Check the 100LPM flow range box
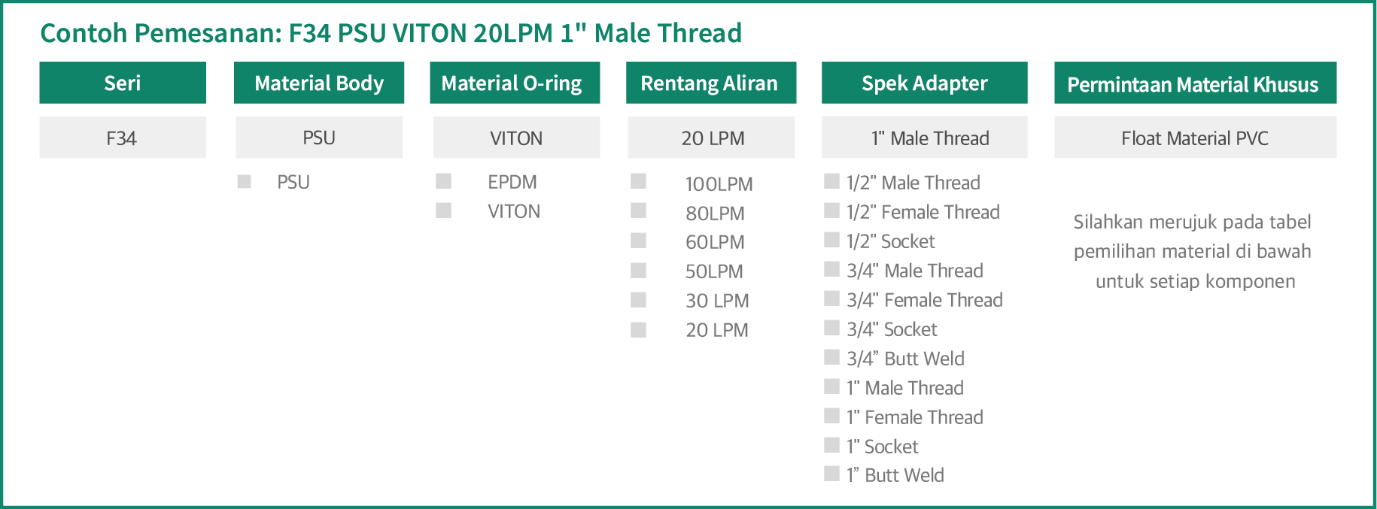Viewport: 1377px width, 509px height. point(639,181)
